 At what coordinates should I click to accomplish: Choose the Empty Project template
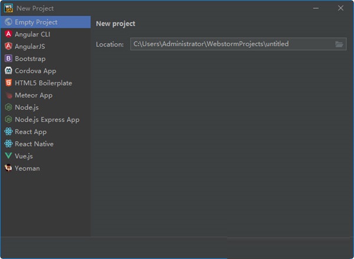click(x=45, y=22)
